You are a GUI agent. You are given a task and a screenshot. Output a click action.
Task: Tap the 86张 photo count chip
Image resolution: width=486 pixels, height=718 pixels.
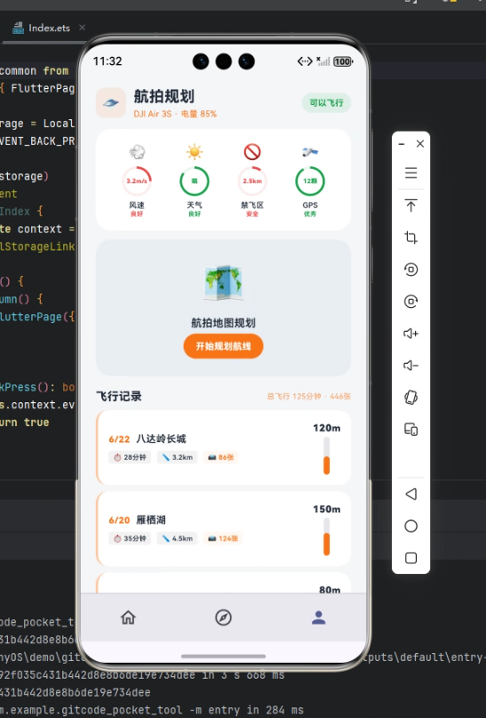click(x=221, y=457)
